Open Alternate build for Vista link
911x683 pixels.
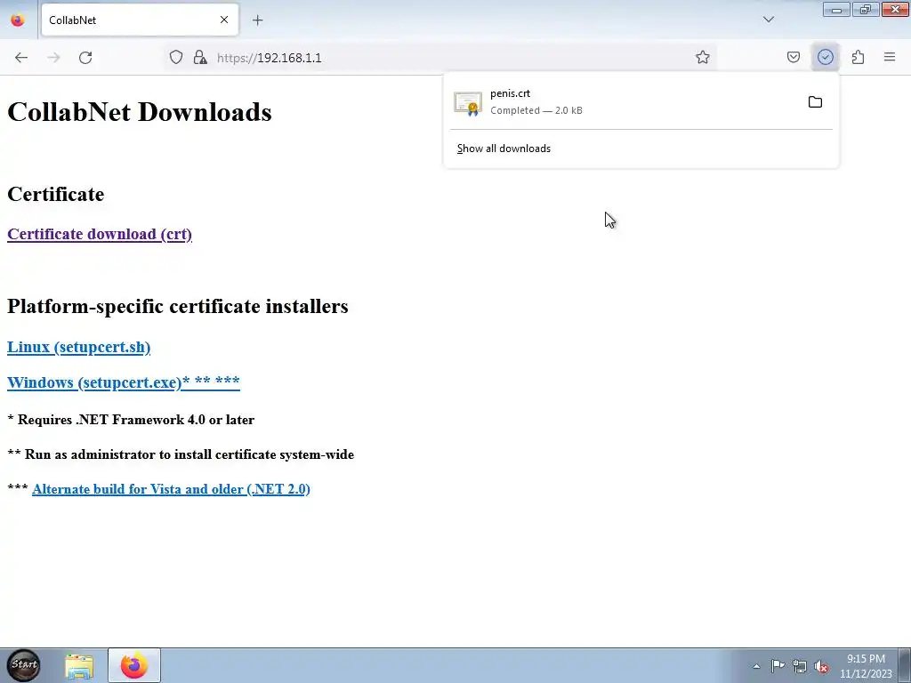(x=171, y=489)
